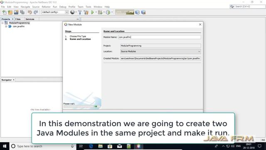Click the Clean and Build Project icon

(86, 12)
